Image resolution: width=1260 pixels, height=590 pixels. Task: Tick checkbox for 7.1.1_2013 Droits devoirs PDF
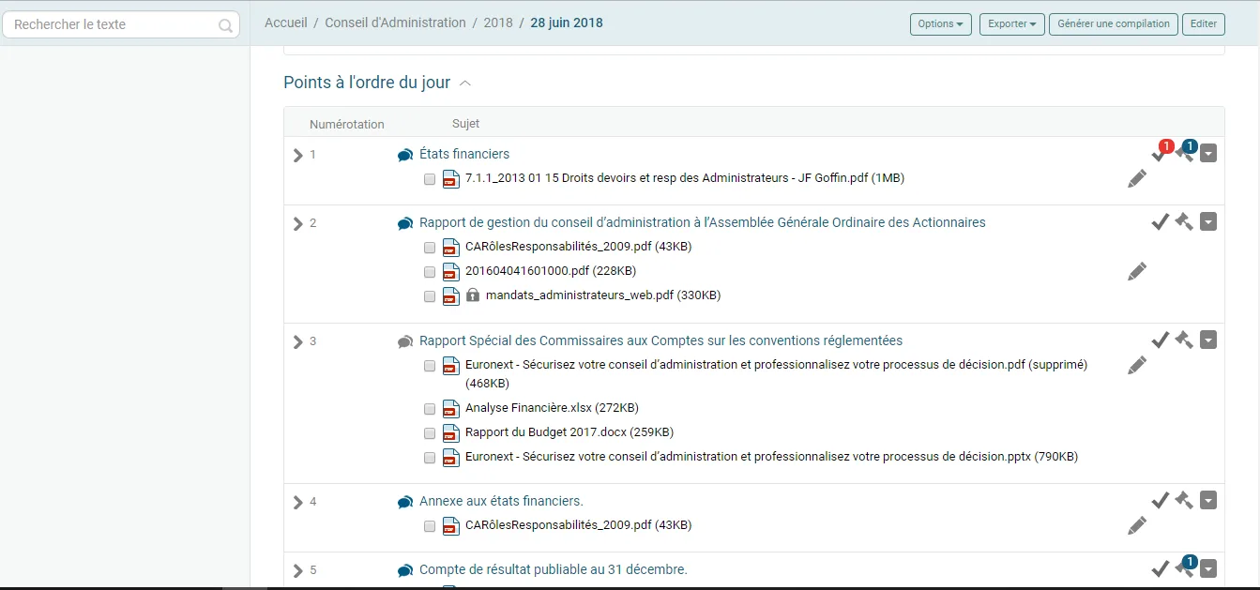[x=429, y=178]
